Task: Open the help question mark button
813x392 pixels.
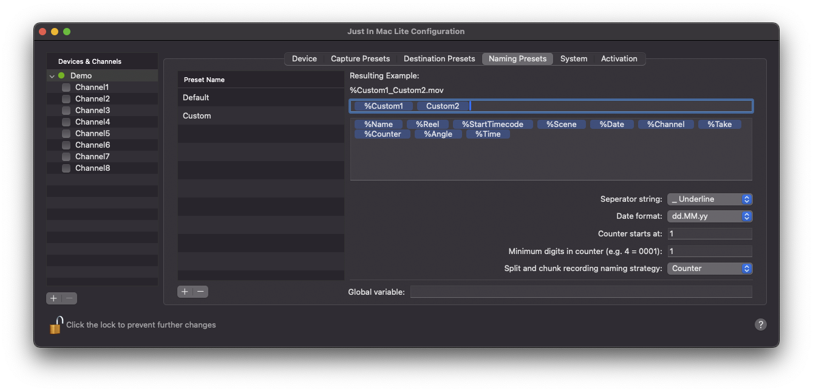Action: 760,325
